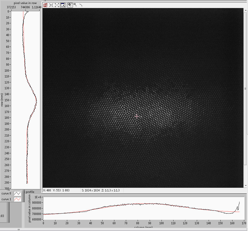Toggle the window panel icon in toolbar
The image size is (248, 231).
click(x=63, y=5)
